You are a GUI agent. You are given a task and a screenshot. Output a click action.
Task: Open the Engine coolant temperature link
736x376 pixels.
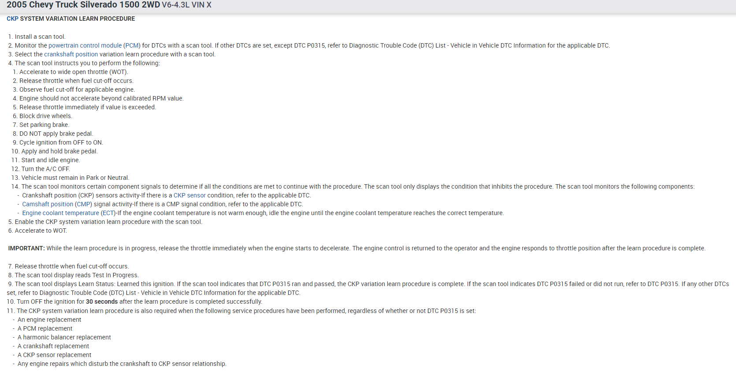(x=60, y=213)
